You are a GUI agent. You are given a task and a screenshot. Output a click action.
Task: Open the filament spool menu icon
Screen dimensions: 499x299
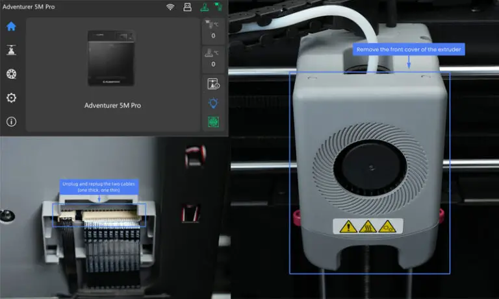click(x=11, y=74)
